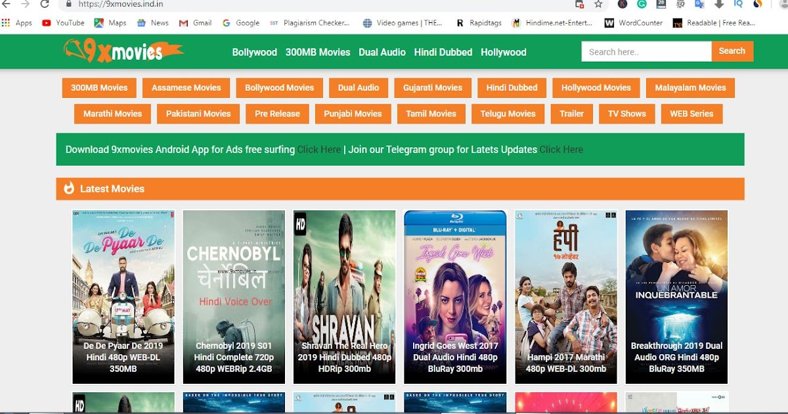
Task: Select the WEB Series category button
Action: click(691, 114)
